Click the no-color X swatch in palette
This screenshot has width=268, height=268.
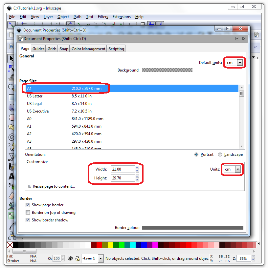click(x=10, y=245)
